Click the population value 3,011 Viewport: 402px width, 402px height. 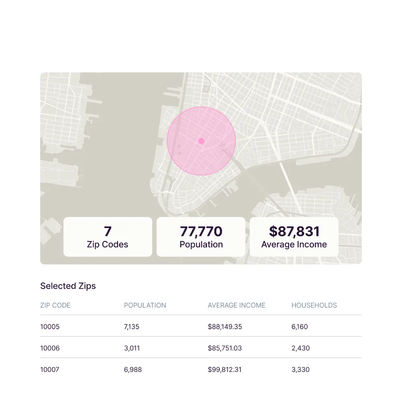[132, 348]
